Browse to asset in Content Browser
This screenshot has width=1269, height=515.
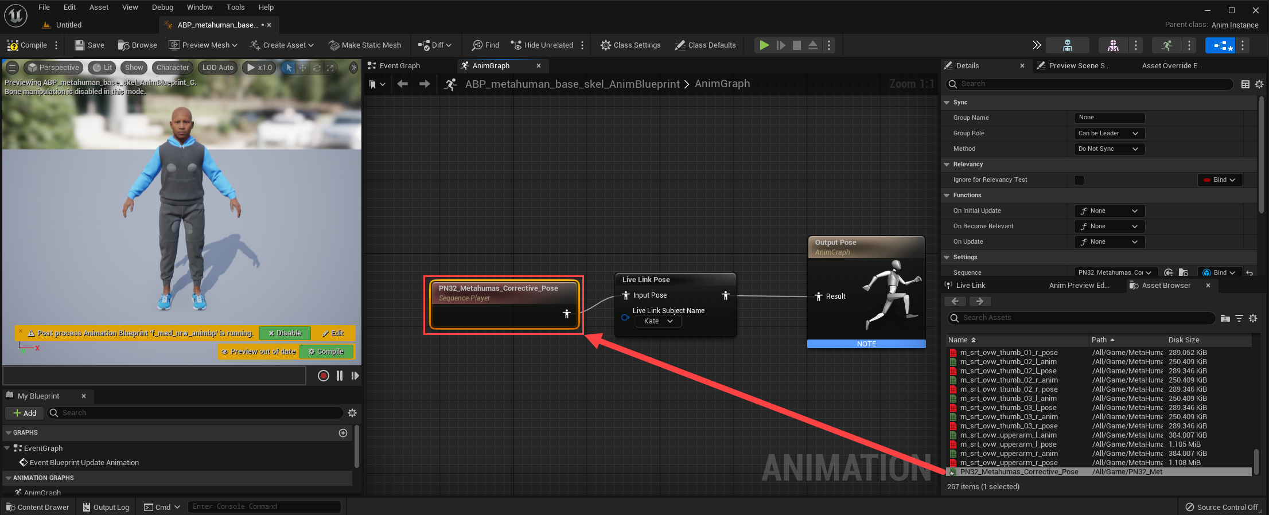137,45
